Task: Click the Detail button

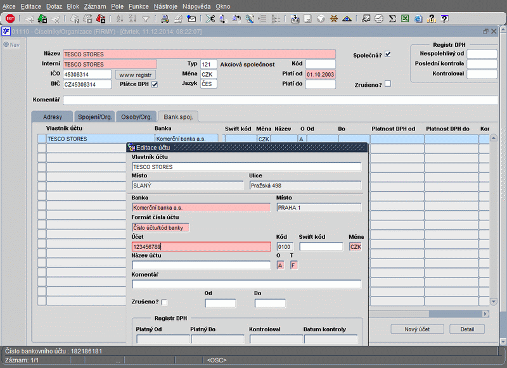Action: 467,329
